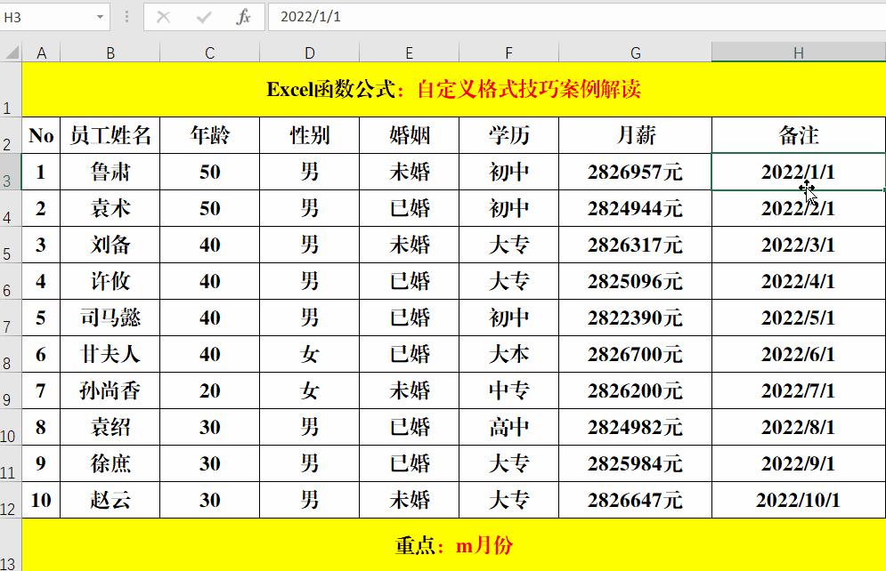Select the salary cell 2826957元
Screen dimensions: 886x571
[x=634, y=172]
